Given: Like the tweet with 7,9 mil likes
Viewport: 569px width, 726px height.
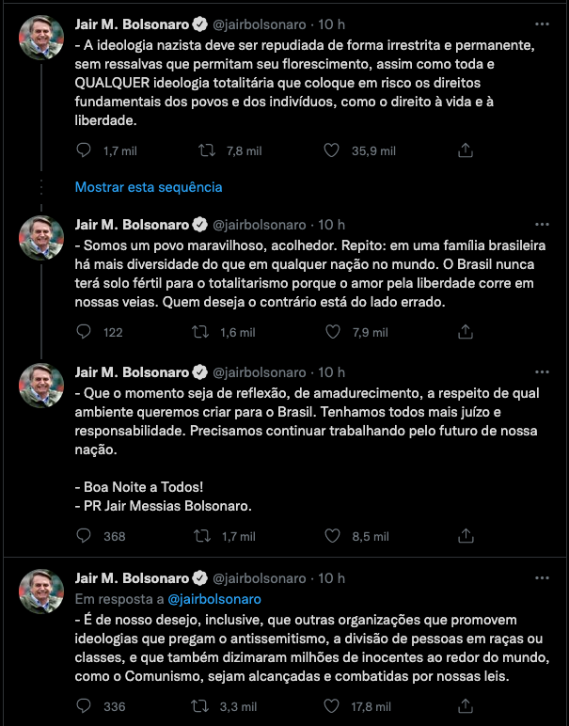Looking at the screenshot, I should point(331,332).
